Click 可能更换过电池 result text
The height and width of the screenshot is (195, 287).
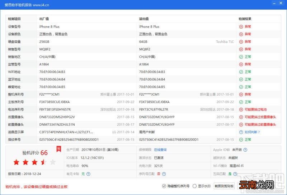(x=255, y=109)
